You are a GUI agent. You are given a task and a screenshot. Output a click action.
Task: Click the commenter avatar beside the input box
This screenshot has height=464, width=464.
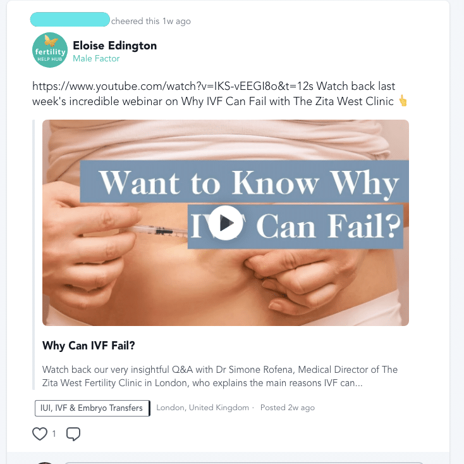pos(46,463)
